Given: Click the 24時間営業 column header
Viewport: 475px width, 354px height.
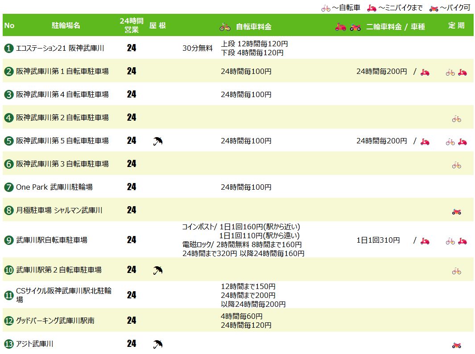Looking at the screenshot, I should (132, 26).
